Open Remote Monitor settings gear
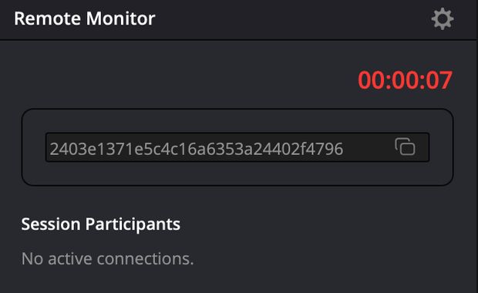The image size is (478, 293). (x=443, y=19)
